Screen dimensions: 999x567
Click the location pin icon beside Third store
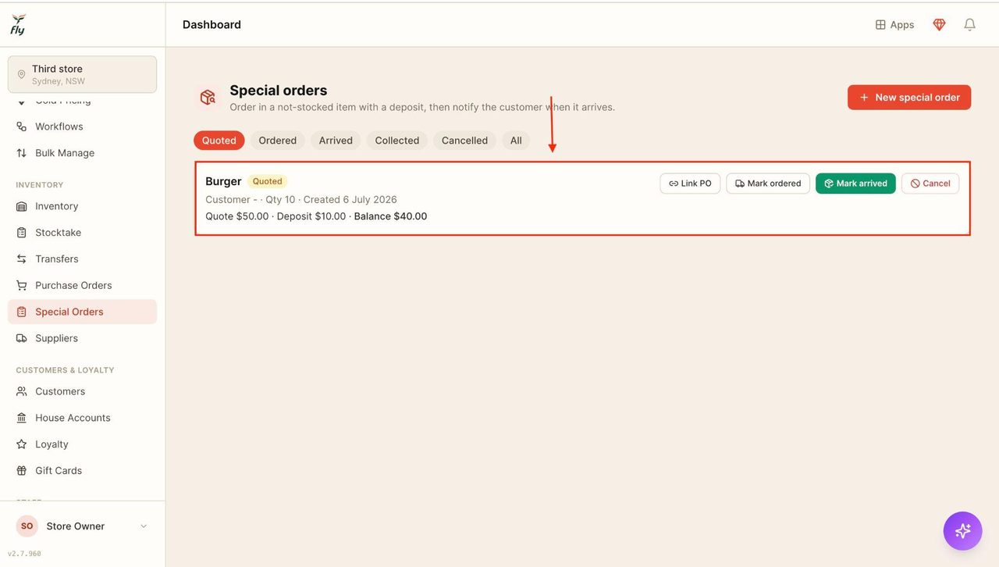coord(21,75)
